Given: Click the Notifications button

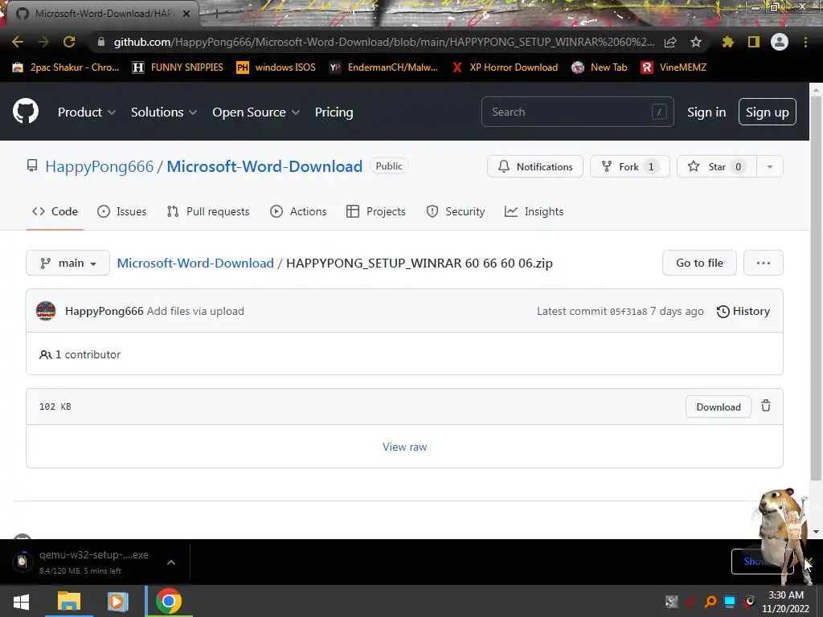Looking at the screenshot, I should (x=534, y=167).
